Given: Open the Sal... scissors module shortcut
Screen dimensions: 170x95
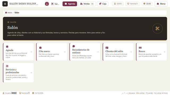Looking at the screenshot, I should pyautogui.click(x=55, y=4).
